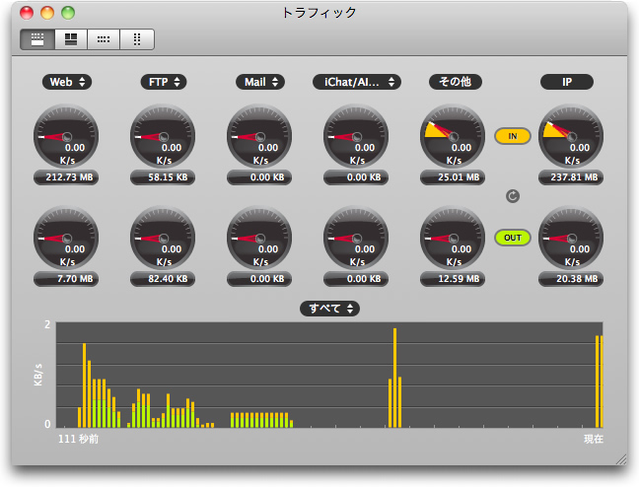Click the KB/s axis label

(x=37, y=375)
